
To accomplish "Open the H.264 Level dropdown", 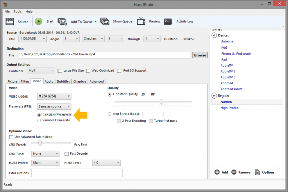I will click(x=106, y=163).
